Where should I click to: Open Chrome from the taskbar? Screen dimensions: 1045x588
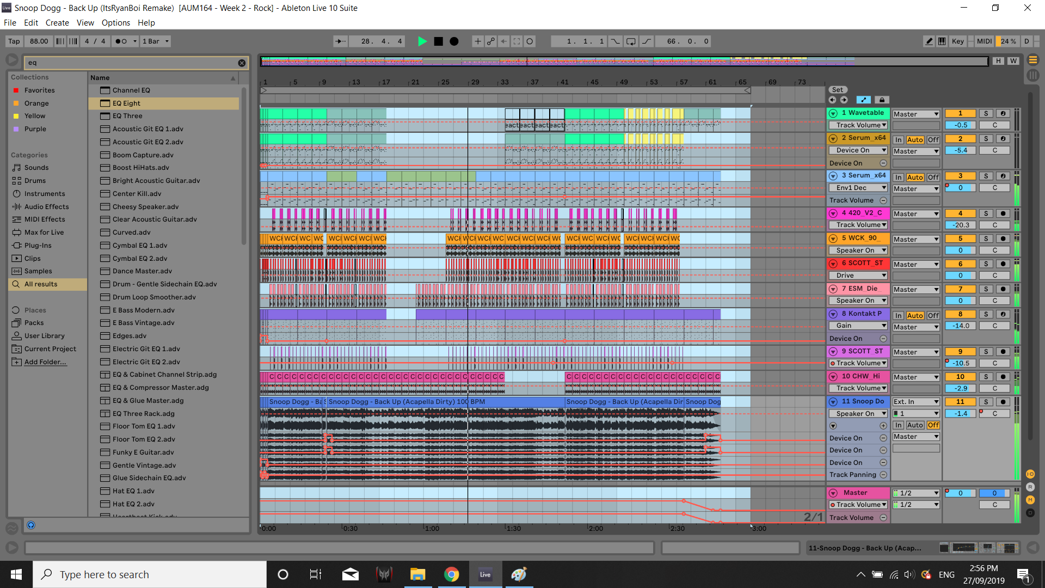[x=451, y=574]
